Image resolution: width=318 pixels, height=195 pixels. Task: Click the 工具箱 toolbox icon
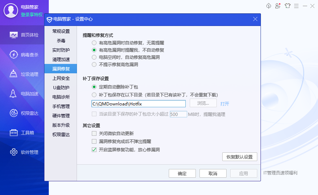14,133
